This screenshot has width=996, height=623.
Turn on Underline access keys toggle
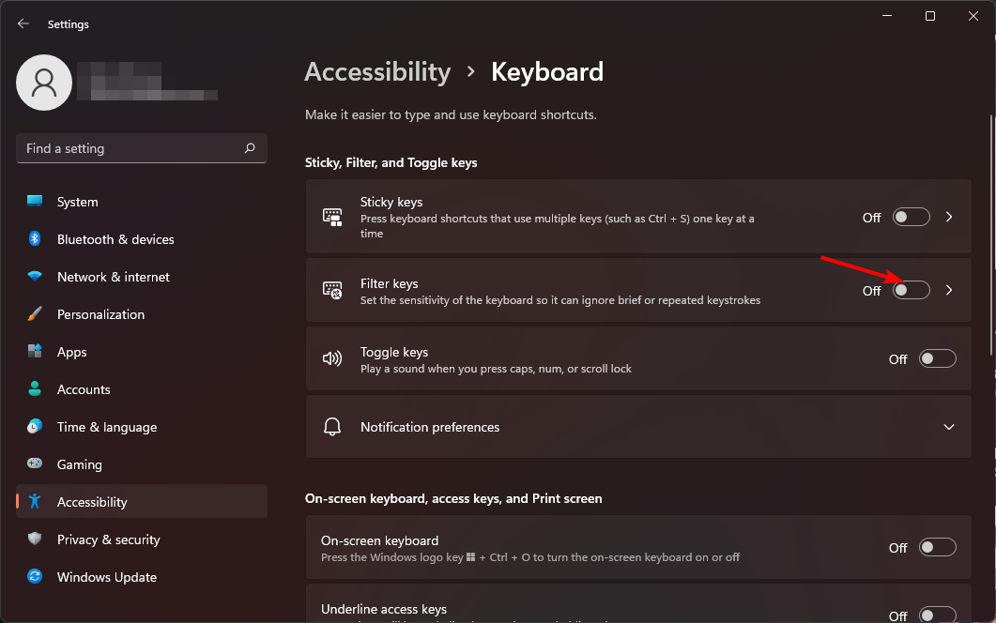(x=938, y=615)
